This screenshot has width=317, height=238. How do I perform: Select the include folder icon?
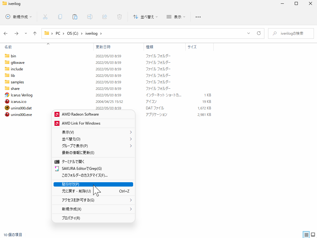[x=7, y=69]
